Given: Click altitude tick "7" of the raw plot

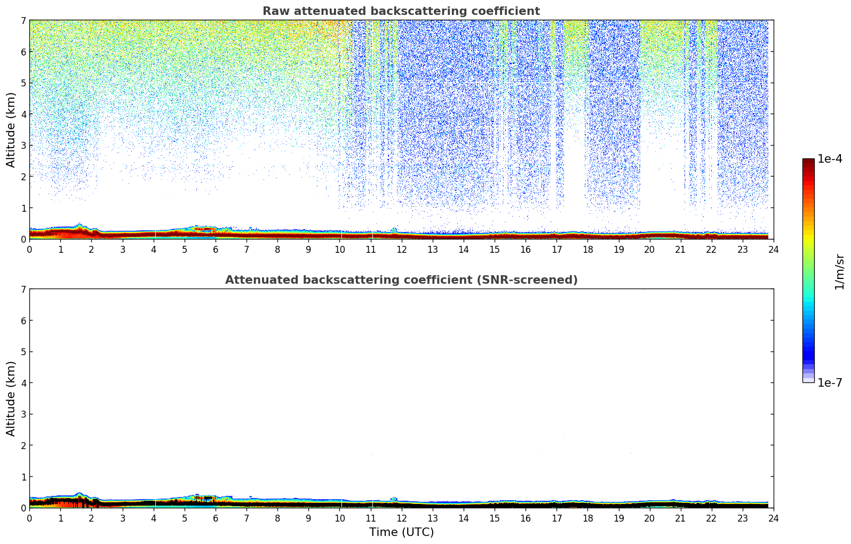Looking at the screenshot, I should 23,20.
